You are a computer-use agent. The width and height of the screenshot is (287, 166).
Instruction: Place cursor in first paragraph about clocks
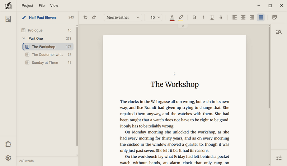click(174, 114)
